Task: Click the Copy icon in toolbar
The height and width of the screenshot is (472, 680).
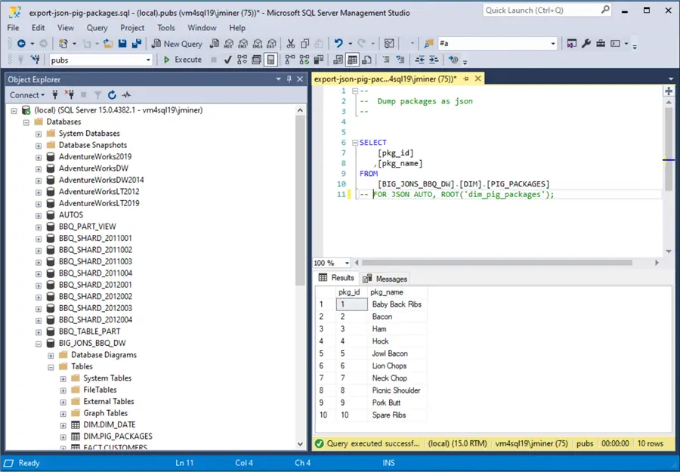Action: [305, 43]
